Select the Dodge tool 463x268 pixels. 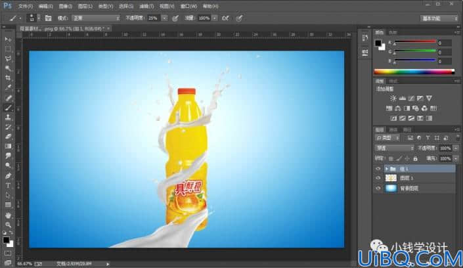[x=8, y=166]
